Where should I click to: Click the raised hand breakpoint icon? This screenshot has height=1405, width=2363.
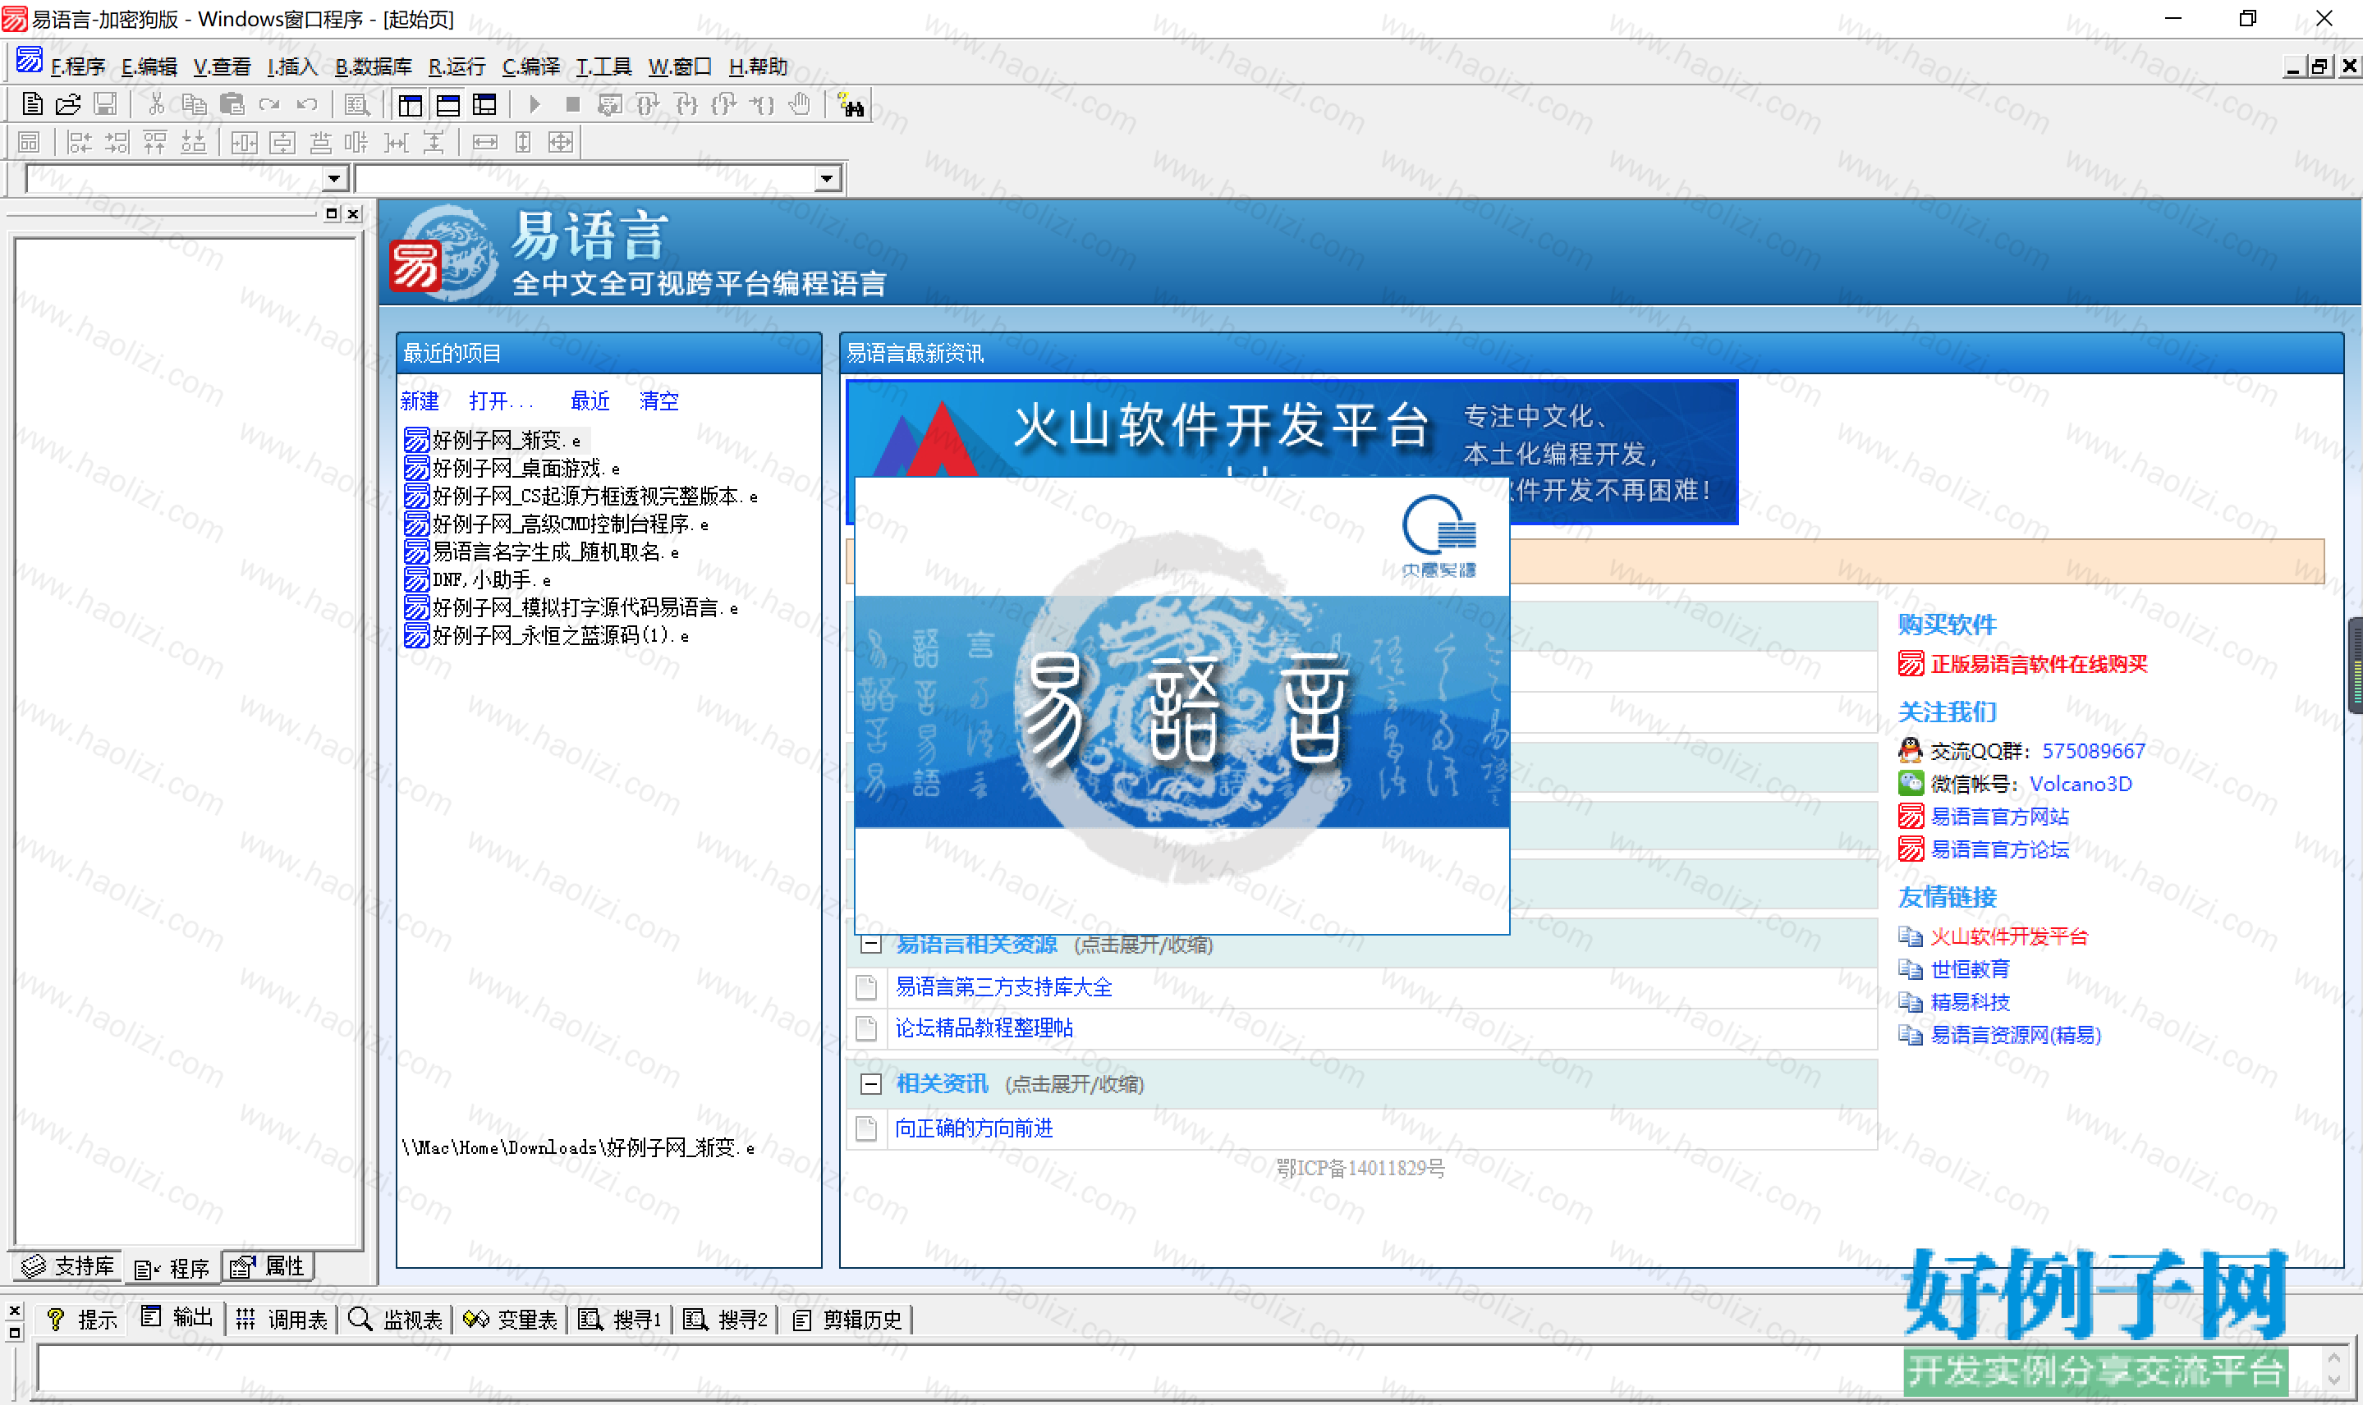tap(801, 104)
